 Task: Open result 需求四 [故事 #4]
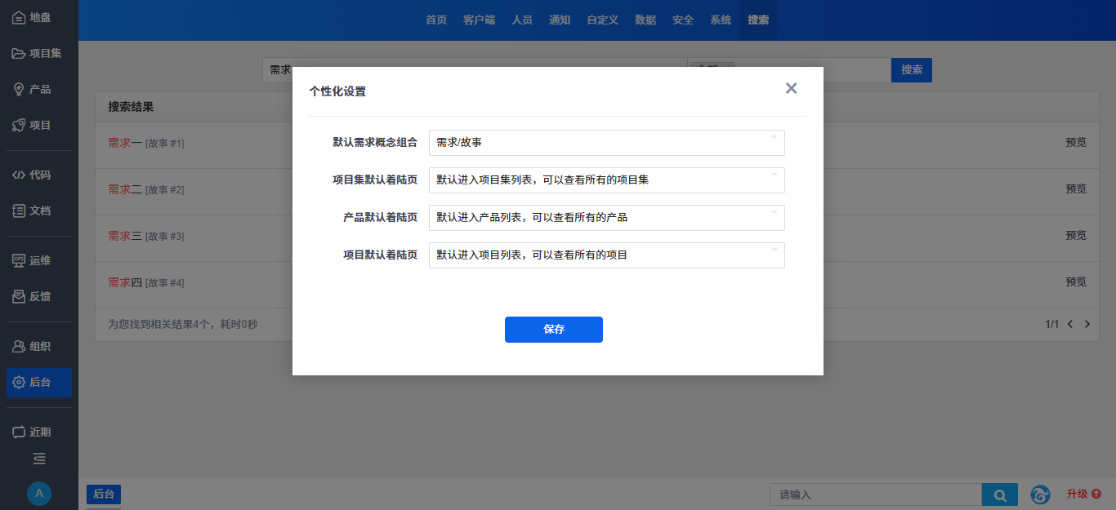tap(146, 282)
